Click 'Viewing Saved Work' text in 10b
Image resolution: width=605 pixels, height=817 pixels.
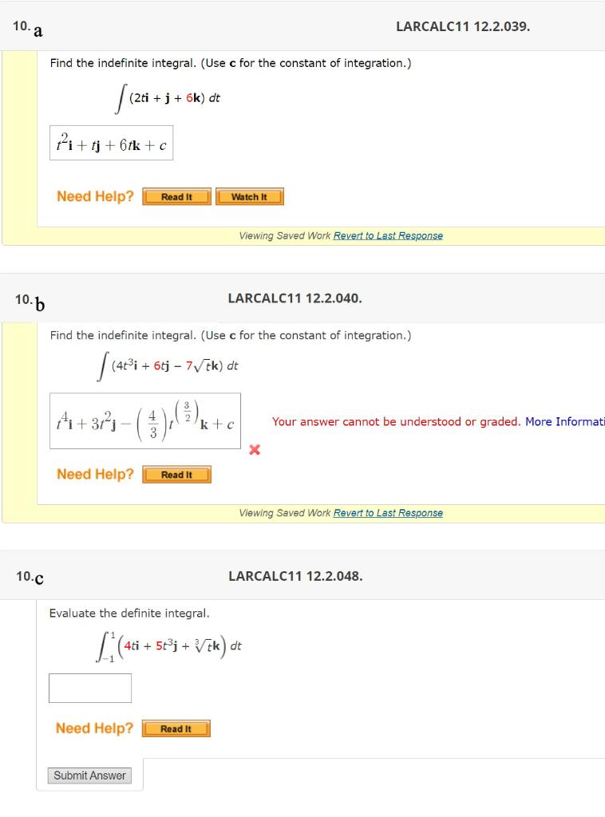point(284,513)
